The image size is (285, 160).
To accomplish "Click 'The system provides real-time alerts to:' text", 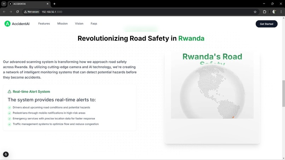I will [x=52, y=100].
